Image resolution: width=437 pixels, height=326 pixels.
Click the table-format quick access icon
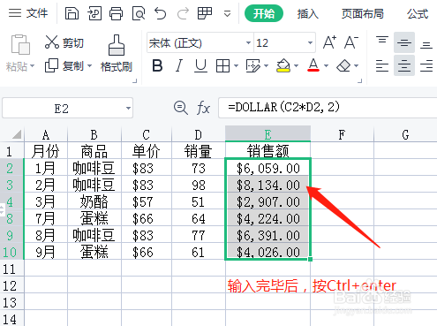(x=205, y=13)
